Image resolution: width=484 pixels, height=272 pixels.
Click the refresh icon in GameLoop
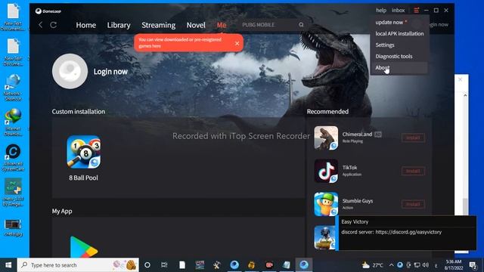(54, 25)
